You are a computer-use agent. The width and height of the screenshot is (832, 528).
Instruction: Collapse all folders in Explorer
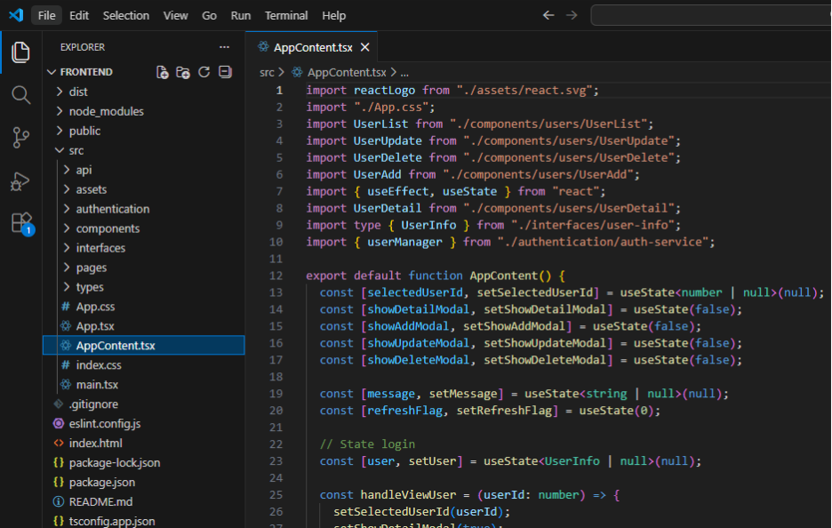pos(225,72)
